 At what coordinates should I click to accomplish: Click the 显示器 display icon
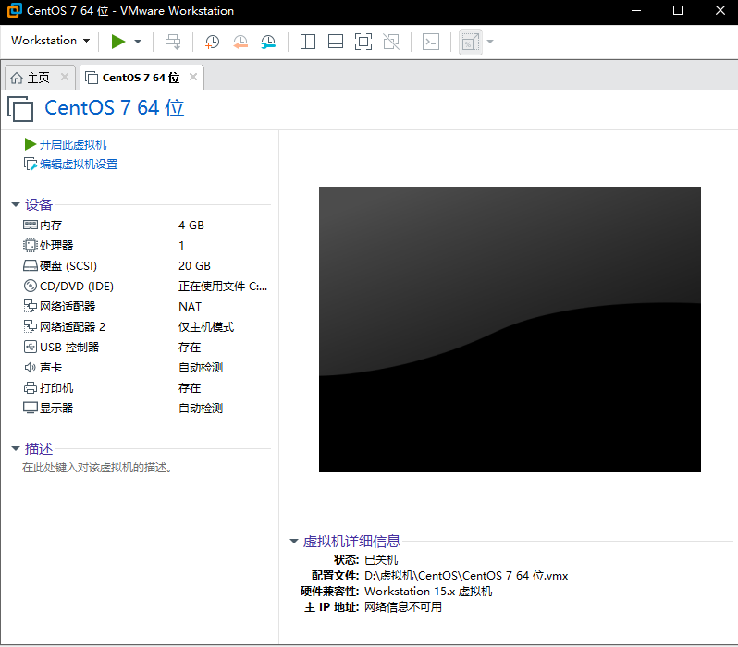click(31, 408)
